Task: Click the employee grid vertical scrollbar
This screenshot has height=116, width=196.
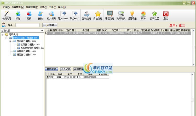Action: [x=193, y=47]
